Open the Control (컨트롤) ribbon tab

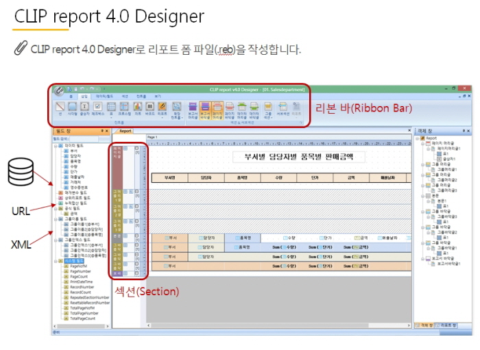(x=141, y=97)
